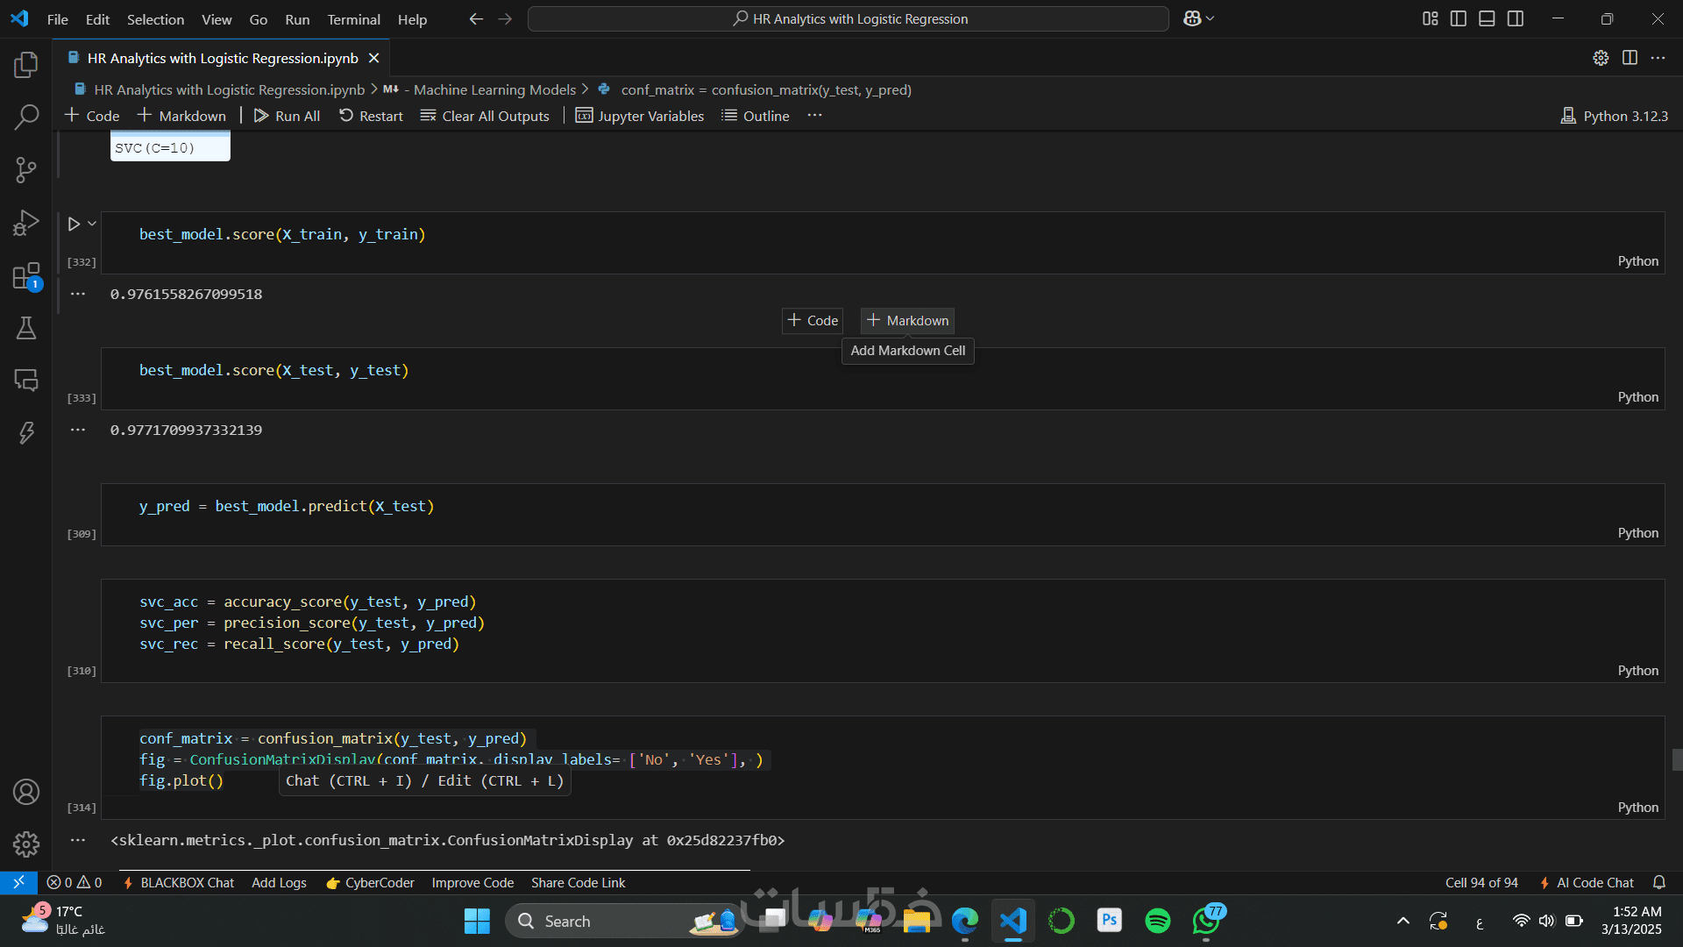Click the vertical scrollbar thumb
The image size is (1683, 947).
[x=1676, y=759]
